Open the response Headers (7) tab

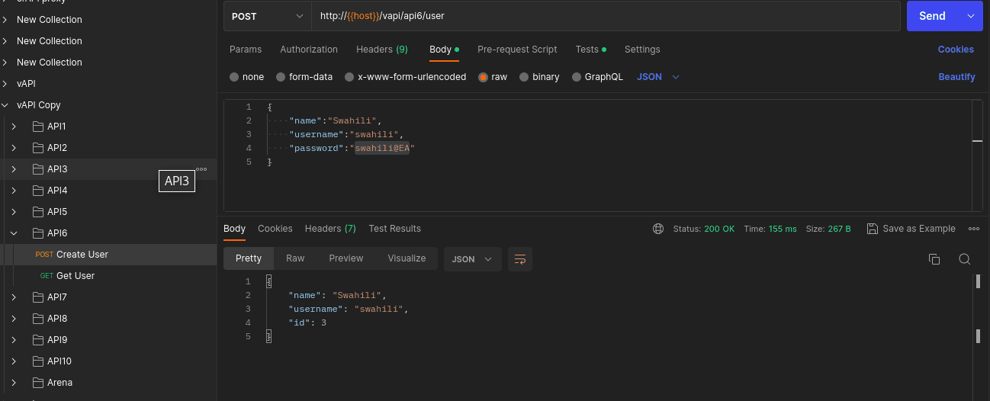[x=330, y=229]
